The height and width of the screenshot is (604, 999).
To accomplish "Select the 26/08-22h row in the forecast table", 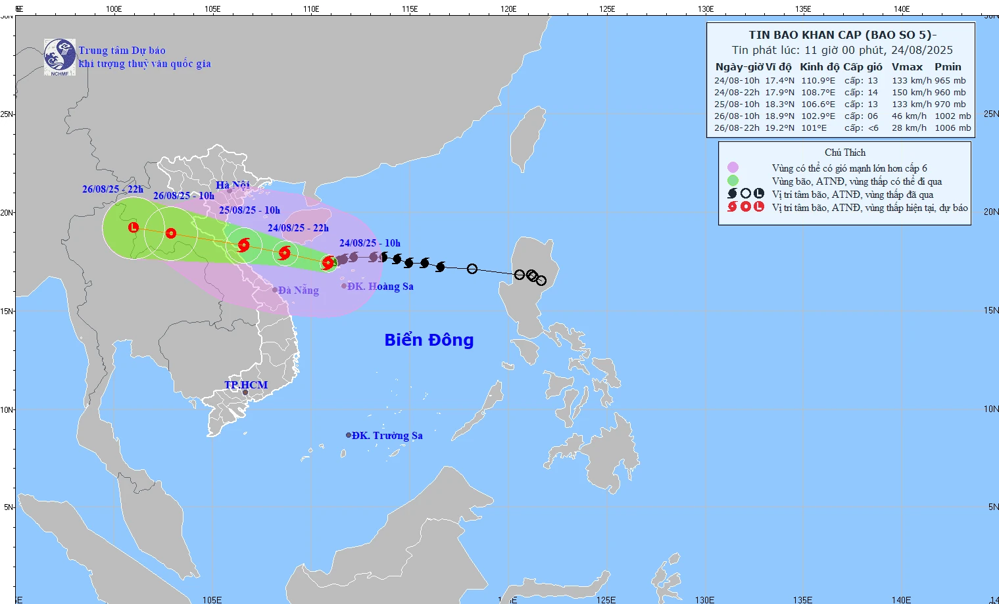I will tap(842, 128).
